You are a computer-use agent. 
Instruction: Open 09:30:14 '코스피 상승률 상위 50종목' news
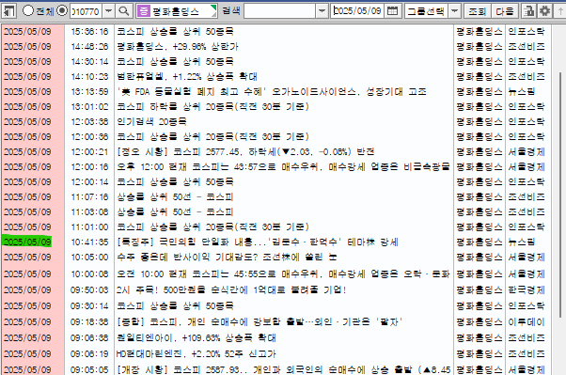[x=175, y=306]
